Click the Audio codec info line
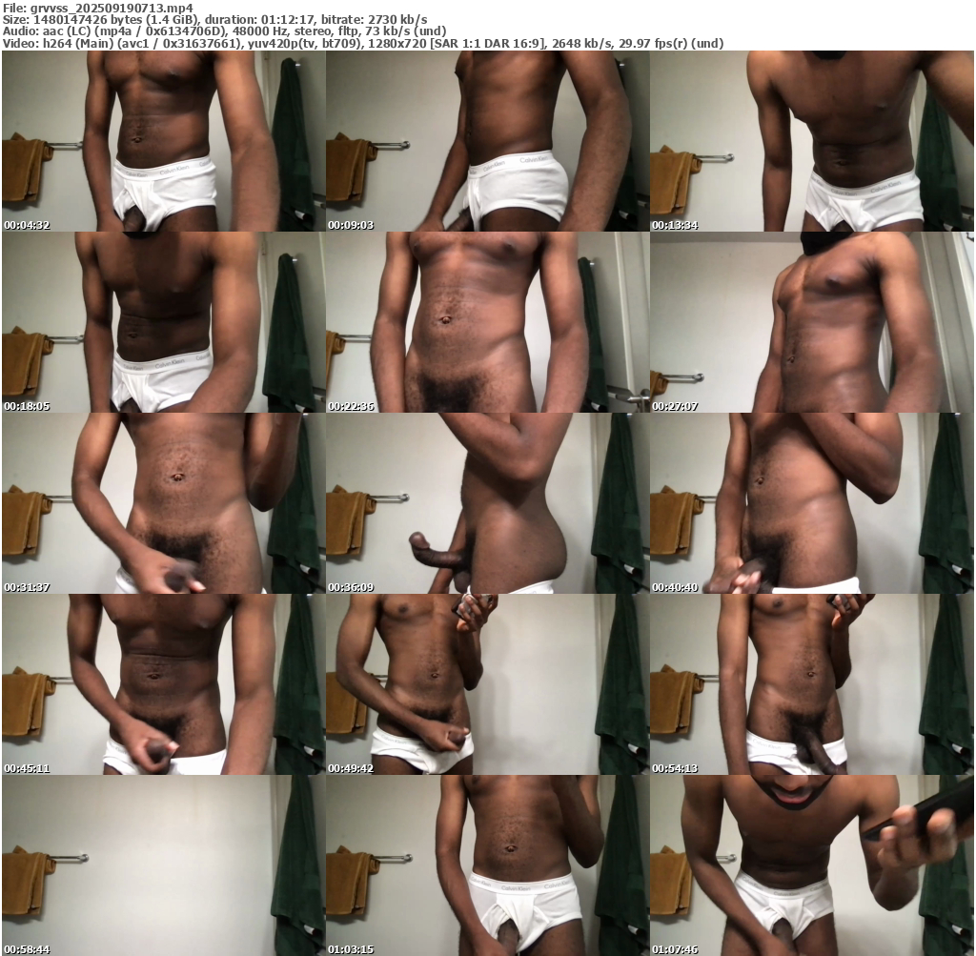Viewport: 976px width, 956px height. [225, 31]
